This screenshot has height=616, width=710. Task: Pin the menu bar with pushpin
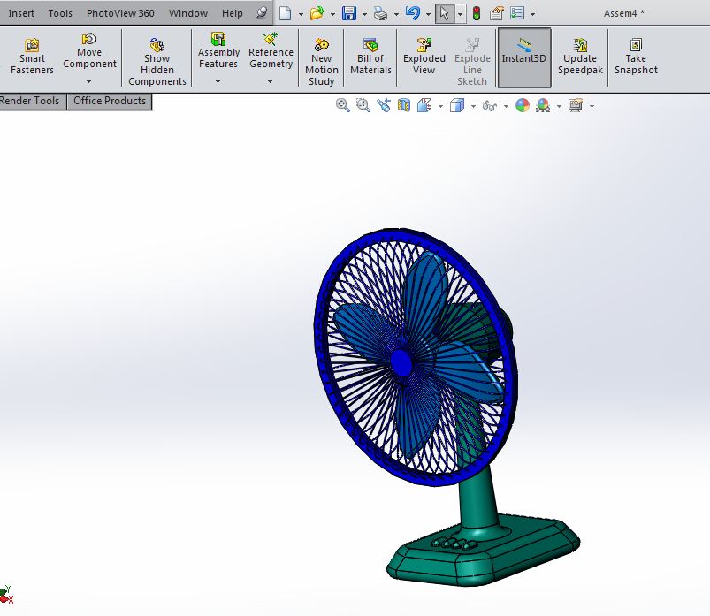[x=262, y=12]
